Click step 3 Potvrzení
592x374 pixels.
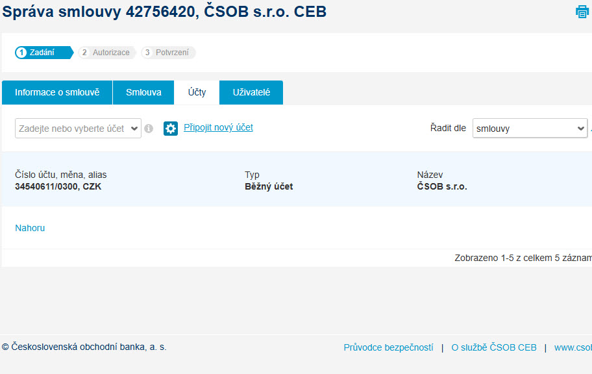click(168, 53)
